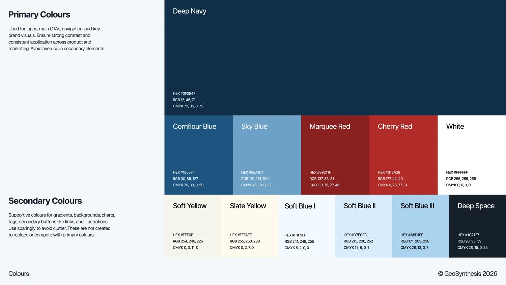Image resolution: width=506 pixels, height=285 pixels.
Task: Select the text CMYK 79, 35, 0, 72
Action: click(188, 106)
